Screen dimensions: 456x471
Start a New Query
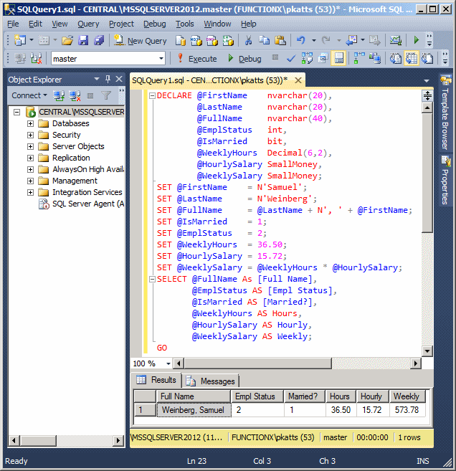coord(141,41)
